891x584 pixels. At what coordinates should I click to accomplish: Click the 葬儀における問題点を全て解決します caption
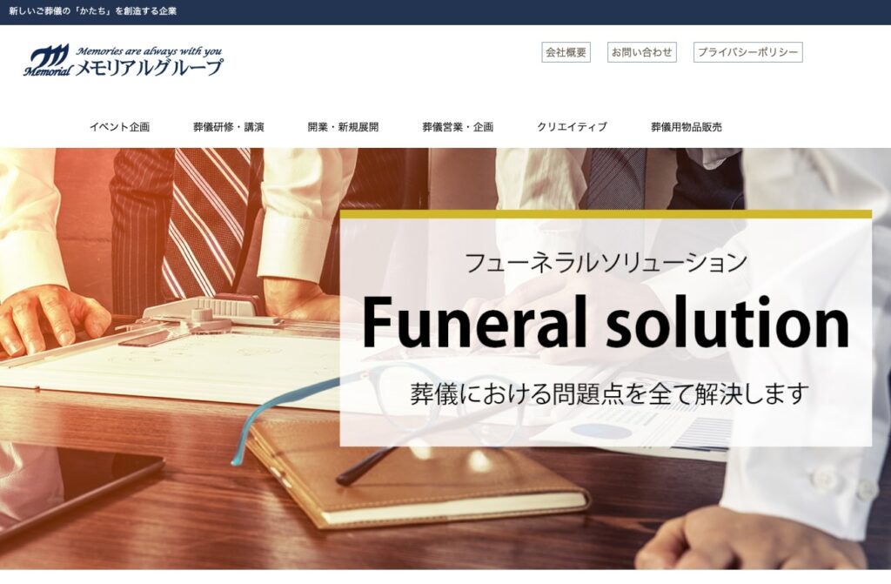tap(609, 393)
